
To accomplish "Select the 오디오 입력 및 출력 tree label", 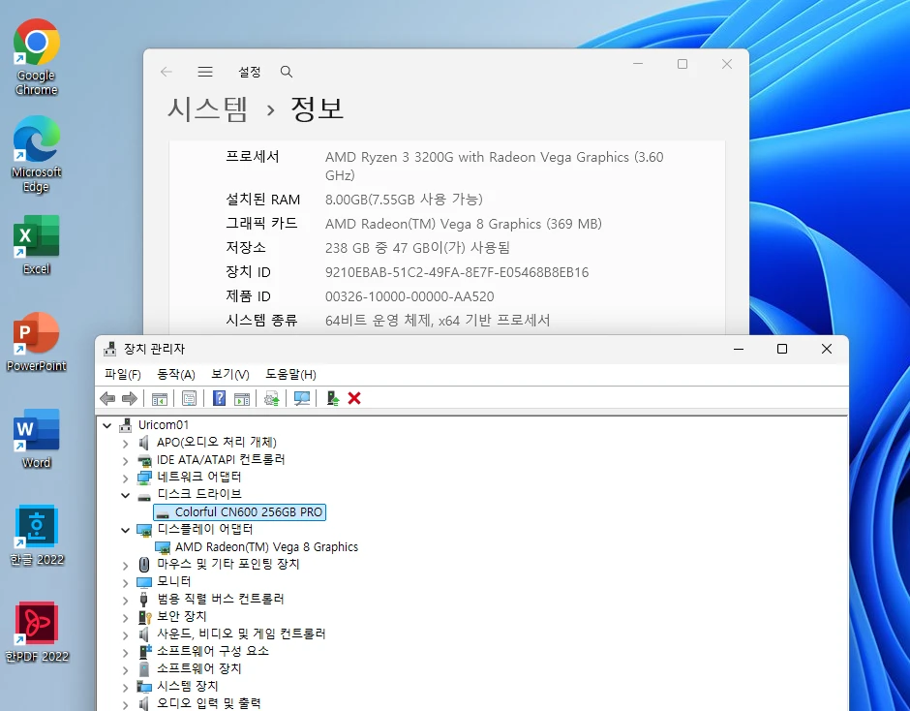I will tap(209, 703).
